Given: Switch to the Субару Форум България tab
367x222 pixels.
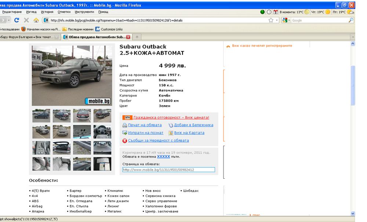Looking at the screenshot, I should (x=29, y=37).
